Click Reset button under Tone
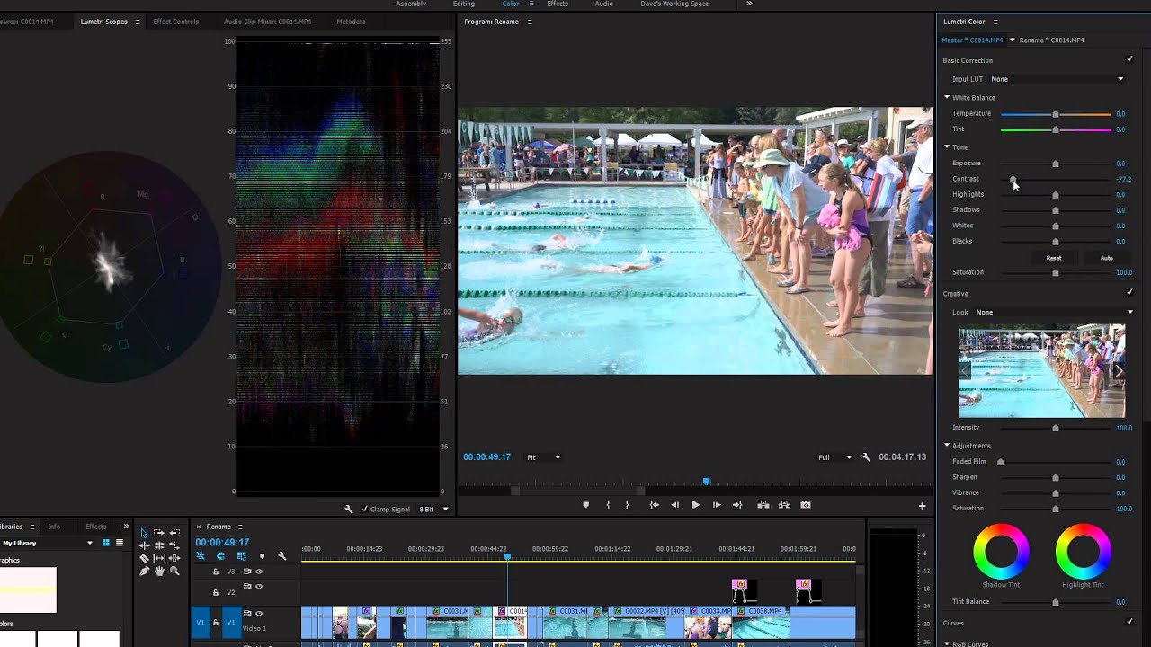Viewport: 1151px width, 647px height. [x=1054, y=258]
